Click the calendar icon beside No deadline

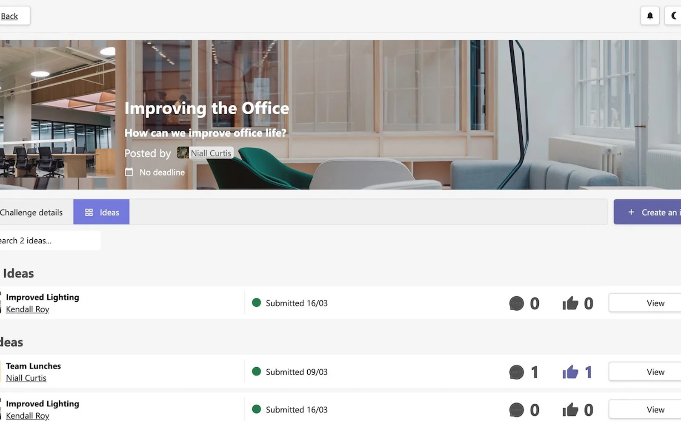tap(129, 172)
